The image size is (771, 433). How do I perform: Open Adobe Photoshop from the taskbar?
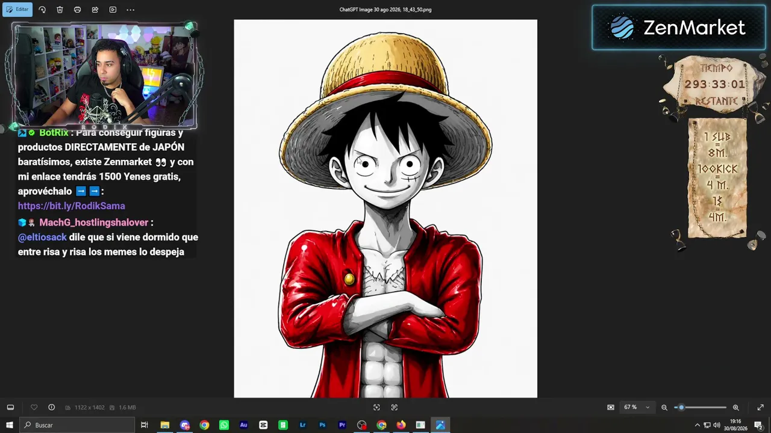click(x=322, y=425)
